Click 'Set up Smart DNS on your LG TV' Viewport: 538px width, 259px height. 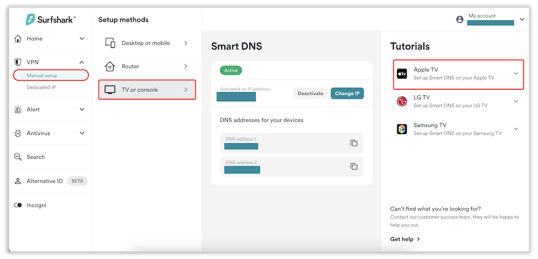(x=450, y=106)
